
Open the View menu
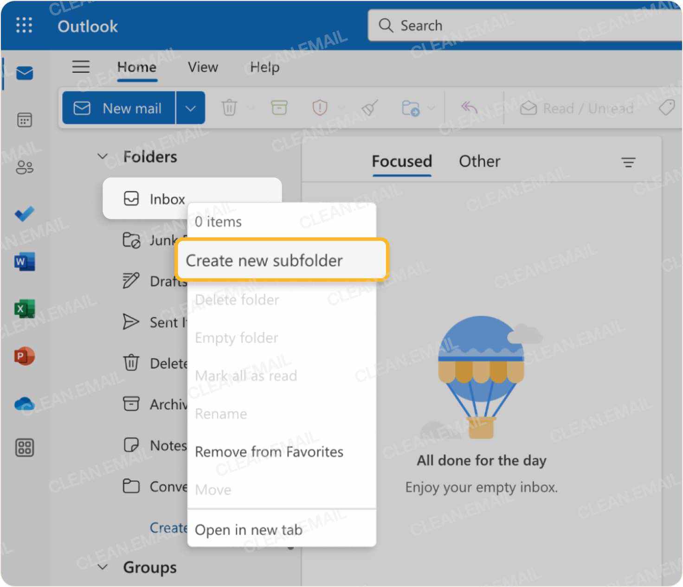coord(202,67)
